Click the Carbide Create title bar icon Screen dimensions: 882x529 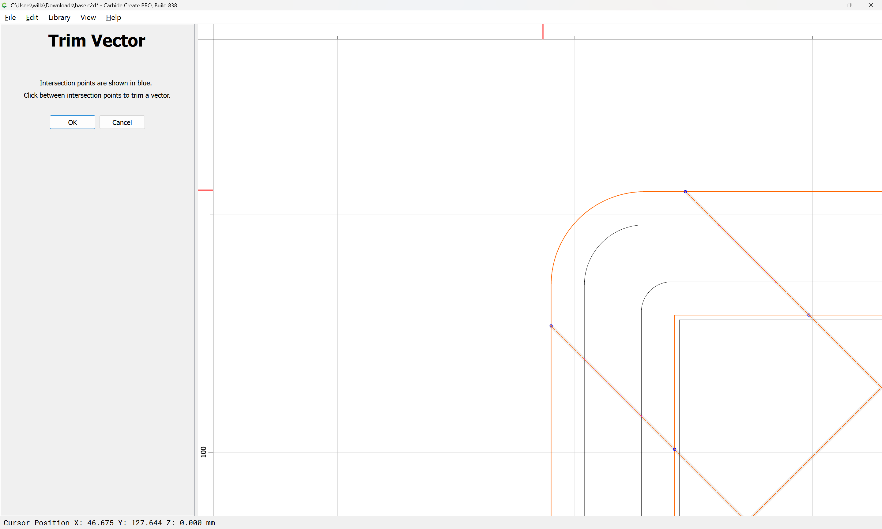tap(4, 5)
